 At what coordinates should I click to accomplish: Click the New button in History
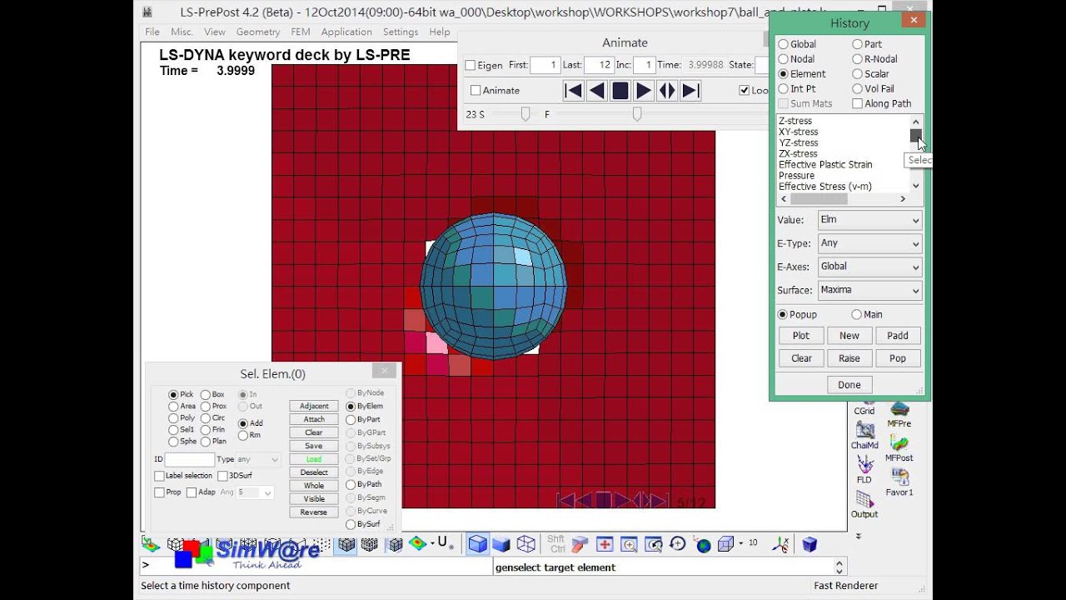(x=849, y=336)
